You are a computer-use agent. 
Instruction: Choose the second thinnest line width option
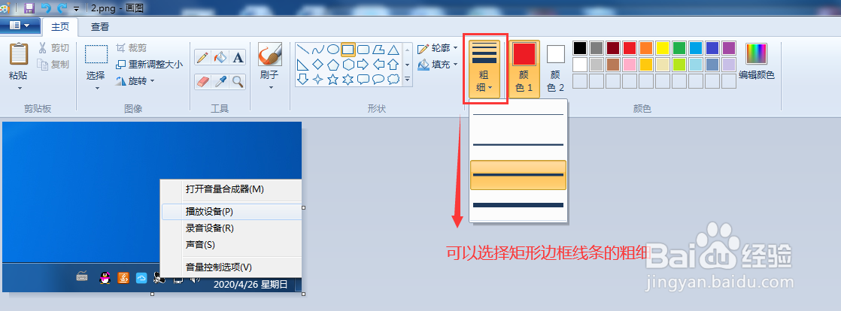[518, 144]
